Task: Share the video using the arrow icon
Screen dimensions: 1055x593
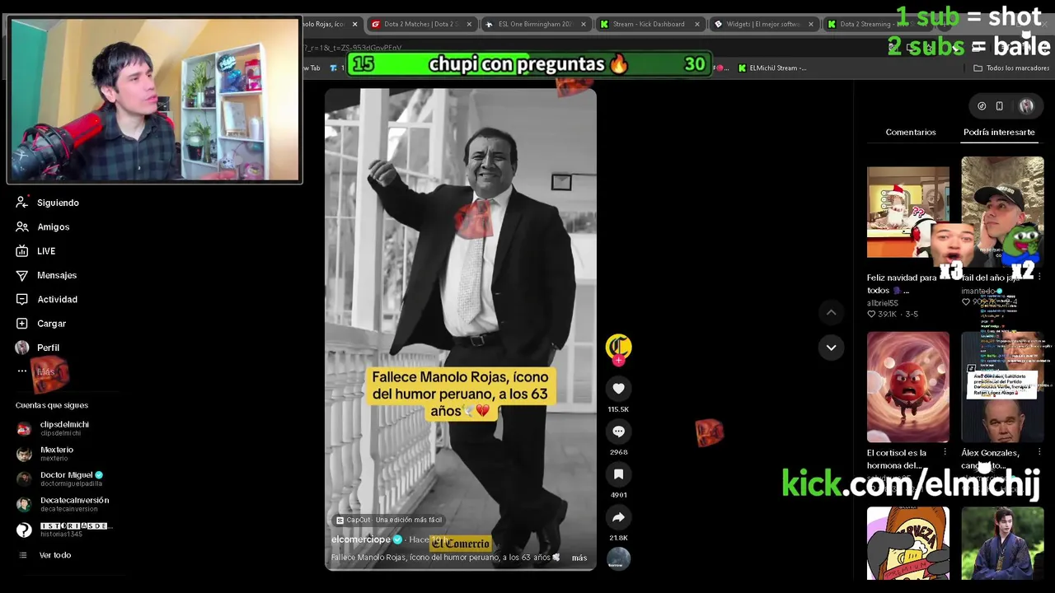Action: [x=618, y=517]
